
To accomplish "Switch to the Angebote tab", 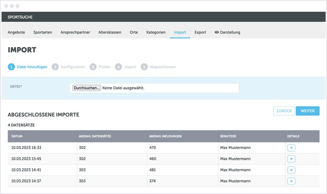I will pyautogui.click(x=16, y=32).
